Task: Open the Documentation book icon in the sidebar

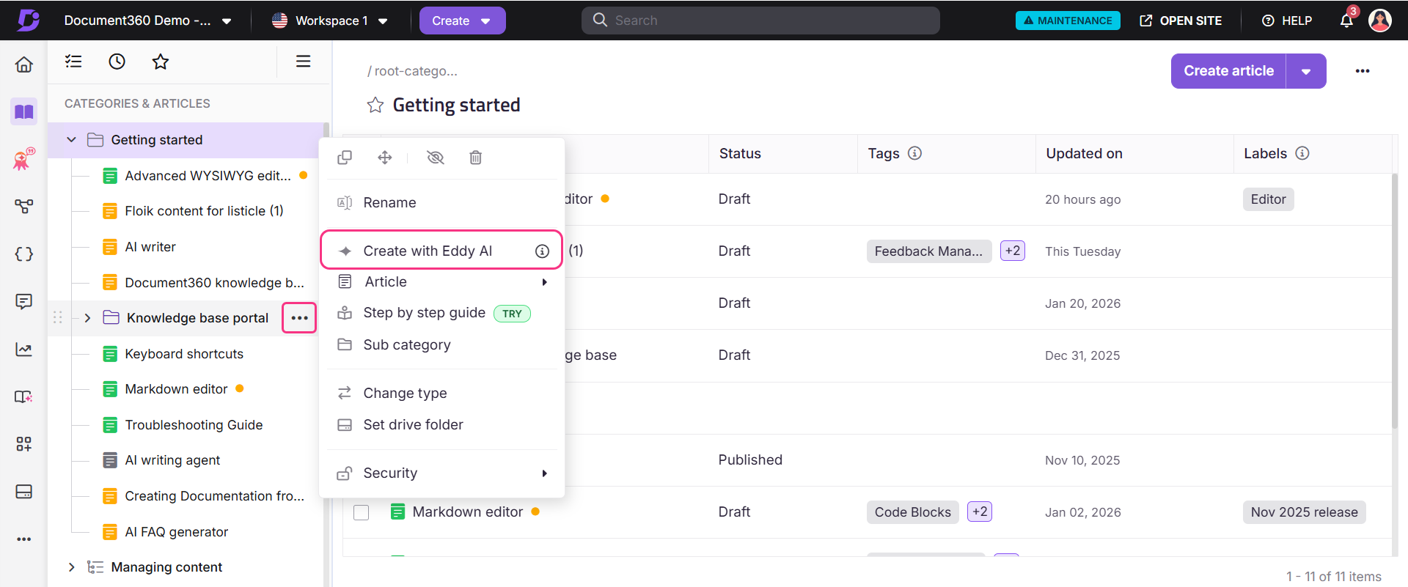Action: click(24, 111)
